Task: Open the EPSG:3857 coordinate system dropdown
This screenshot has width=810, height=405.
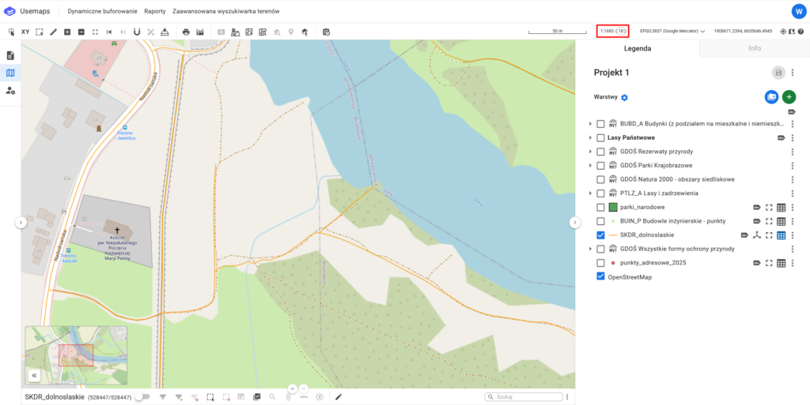Action: (672, 32)
